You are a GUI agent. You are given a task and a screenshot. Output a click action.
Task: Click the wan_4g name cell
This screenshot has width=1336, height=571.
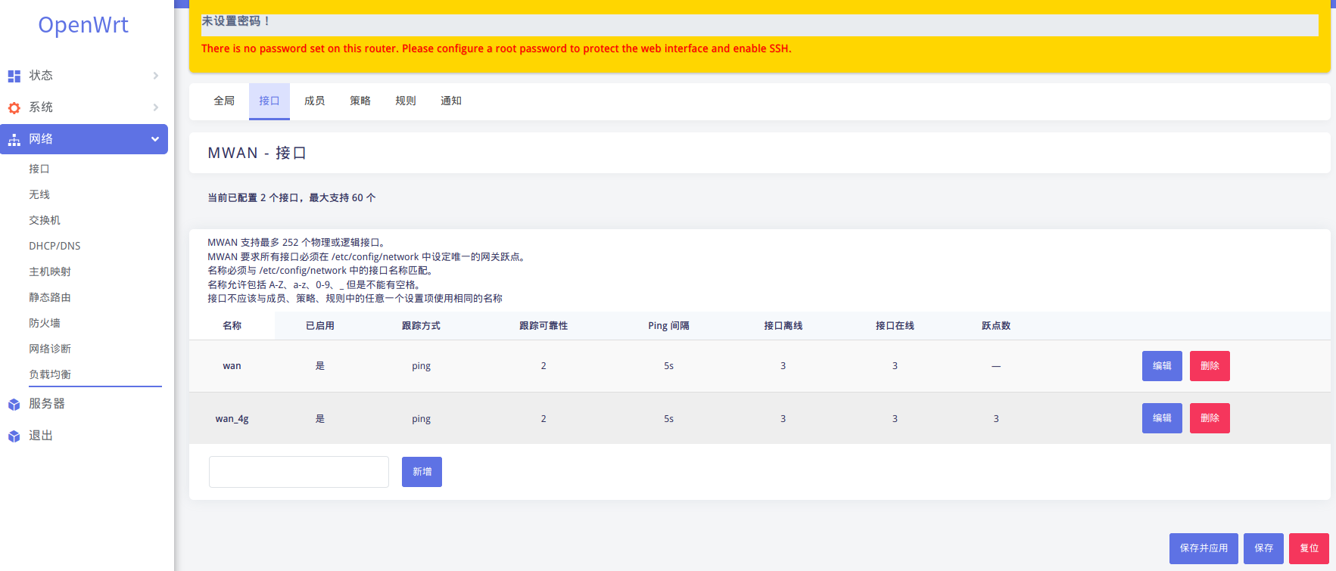click(x=232, y=419)
